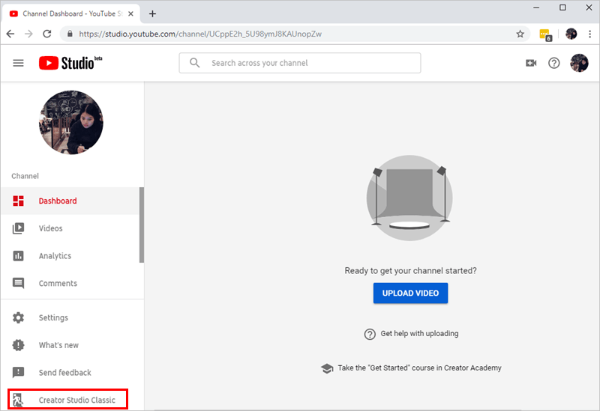Open the hamburger navigation menu
The image size is (600, 411).
coord(18,63)
